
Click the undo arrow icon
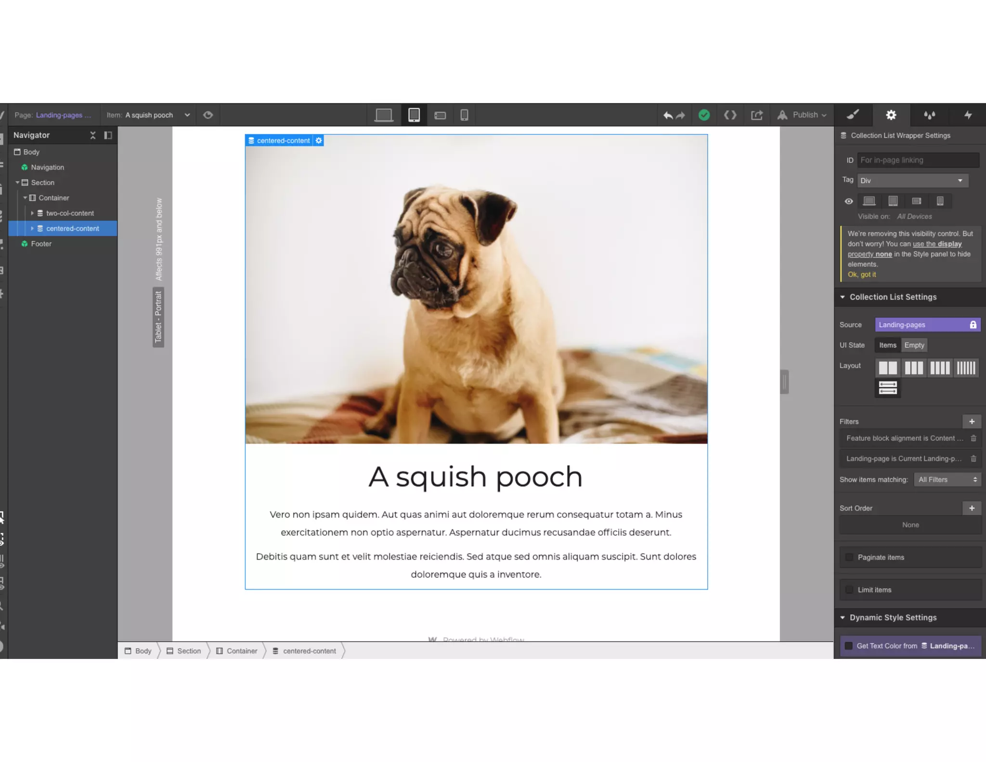[x=668, y=115]
